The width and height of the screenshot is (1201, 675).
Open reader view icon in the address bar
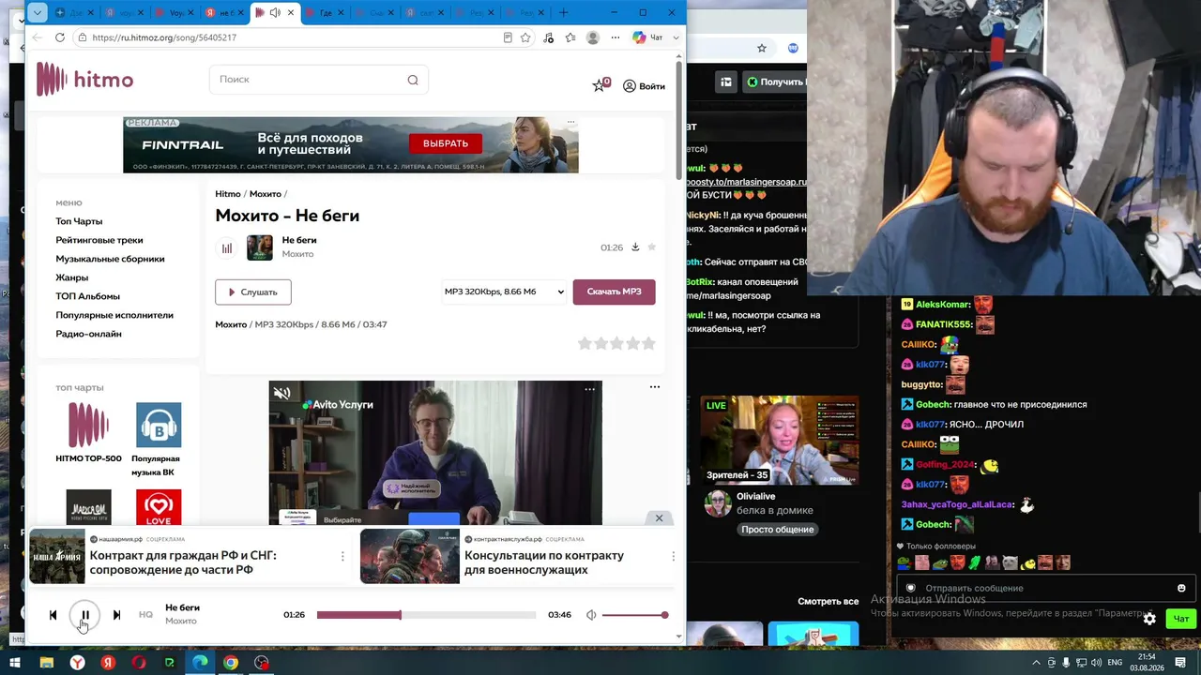click(x=508, y=37)
